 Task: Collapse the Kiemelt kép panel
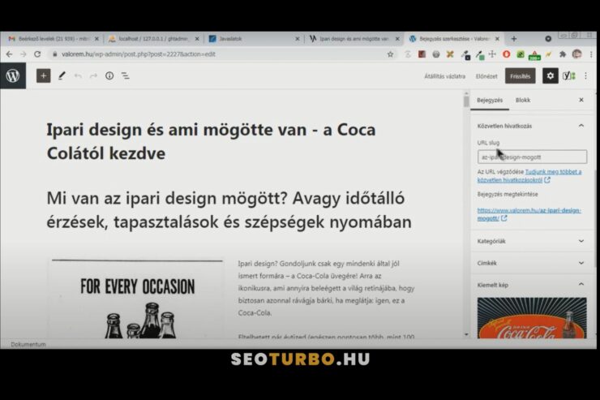[532, 285]
